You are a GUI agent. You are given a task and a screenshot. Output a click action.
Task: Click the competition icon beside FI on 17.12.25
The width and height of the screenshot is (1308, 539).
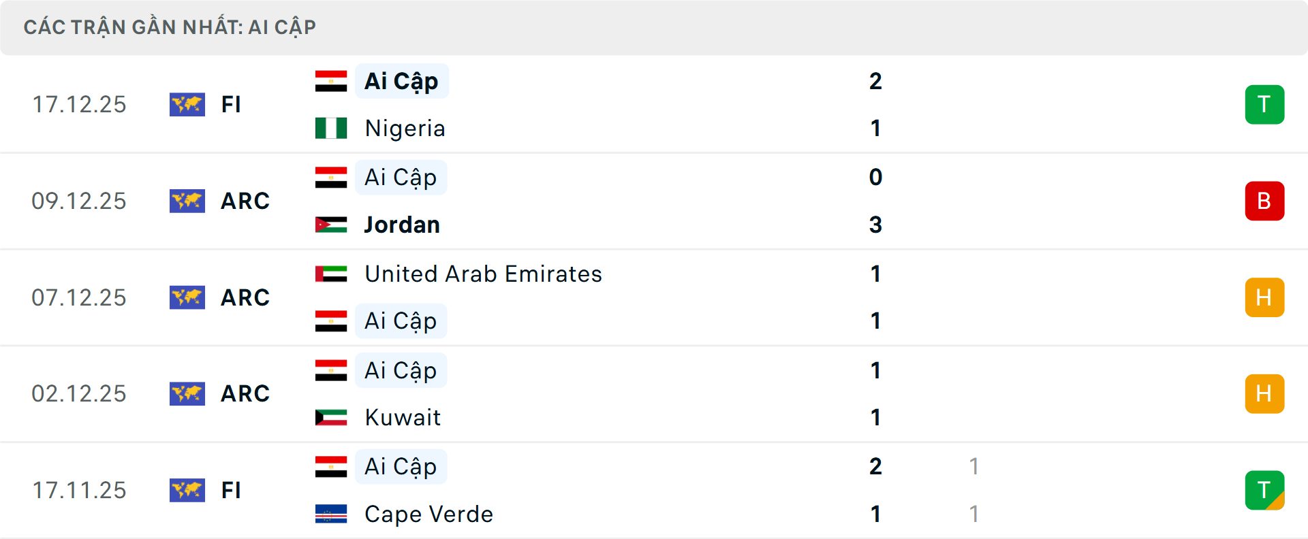click(187, 105)
